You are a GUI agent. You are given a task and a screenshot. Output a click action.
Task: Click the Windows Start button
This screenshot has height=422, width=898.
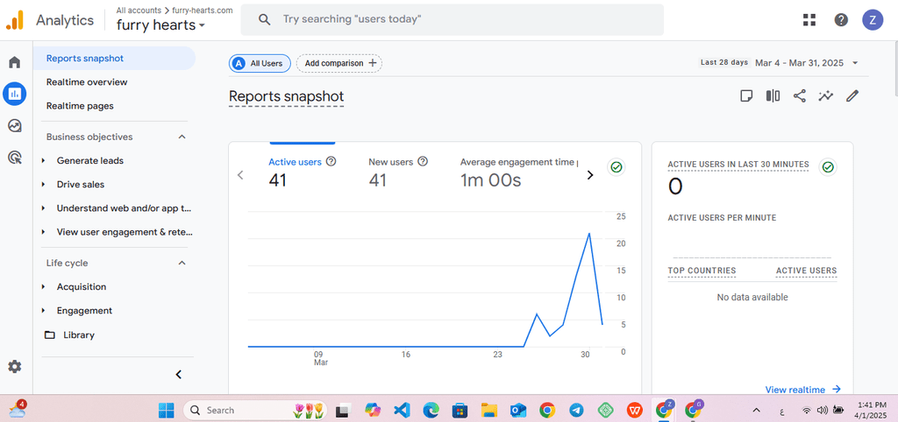coord(167,410)
